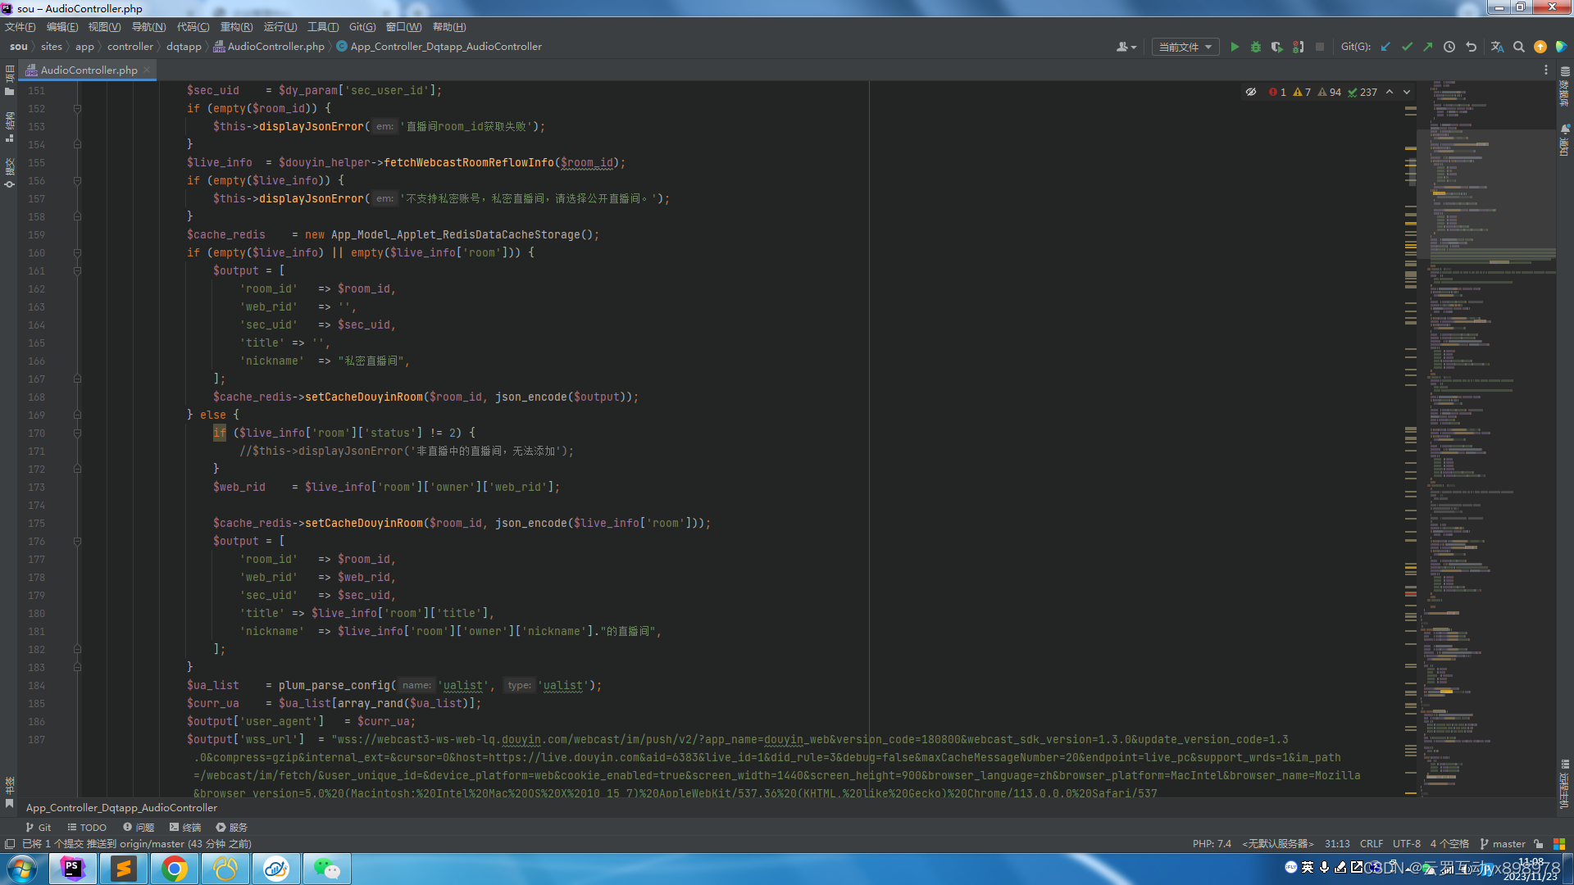The width and height of the screenshot is (1574, 885).
Task: Click the editor tabs three-dot options icon
Action: pyautogui.click(x=1546, y=70)
